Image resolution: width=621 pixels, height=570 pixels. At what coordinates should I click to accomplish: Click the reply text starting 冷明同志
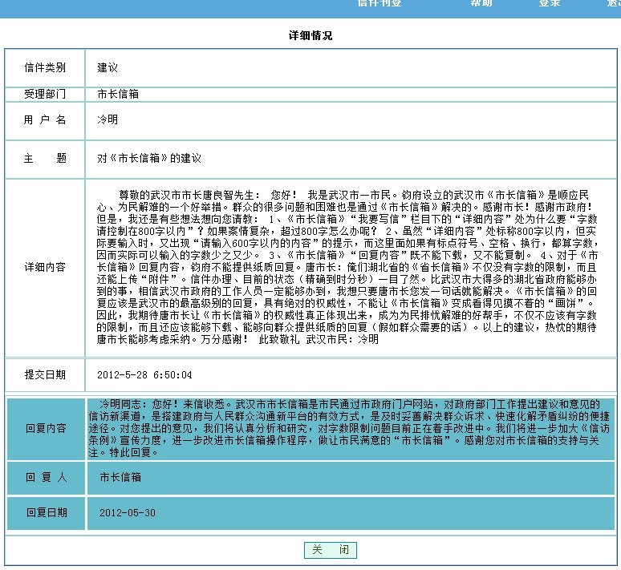click(349, 428)
